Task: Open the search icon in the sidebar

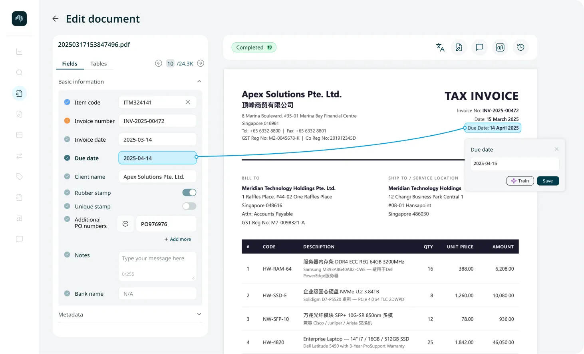Action: coord(19,73)
